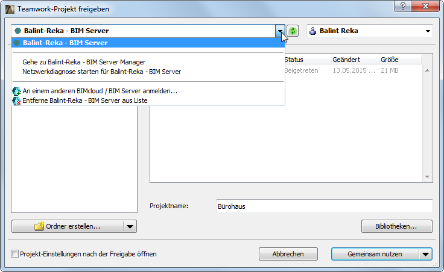Click the Projektname text field

tap(323, 206)
